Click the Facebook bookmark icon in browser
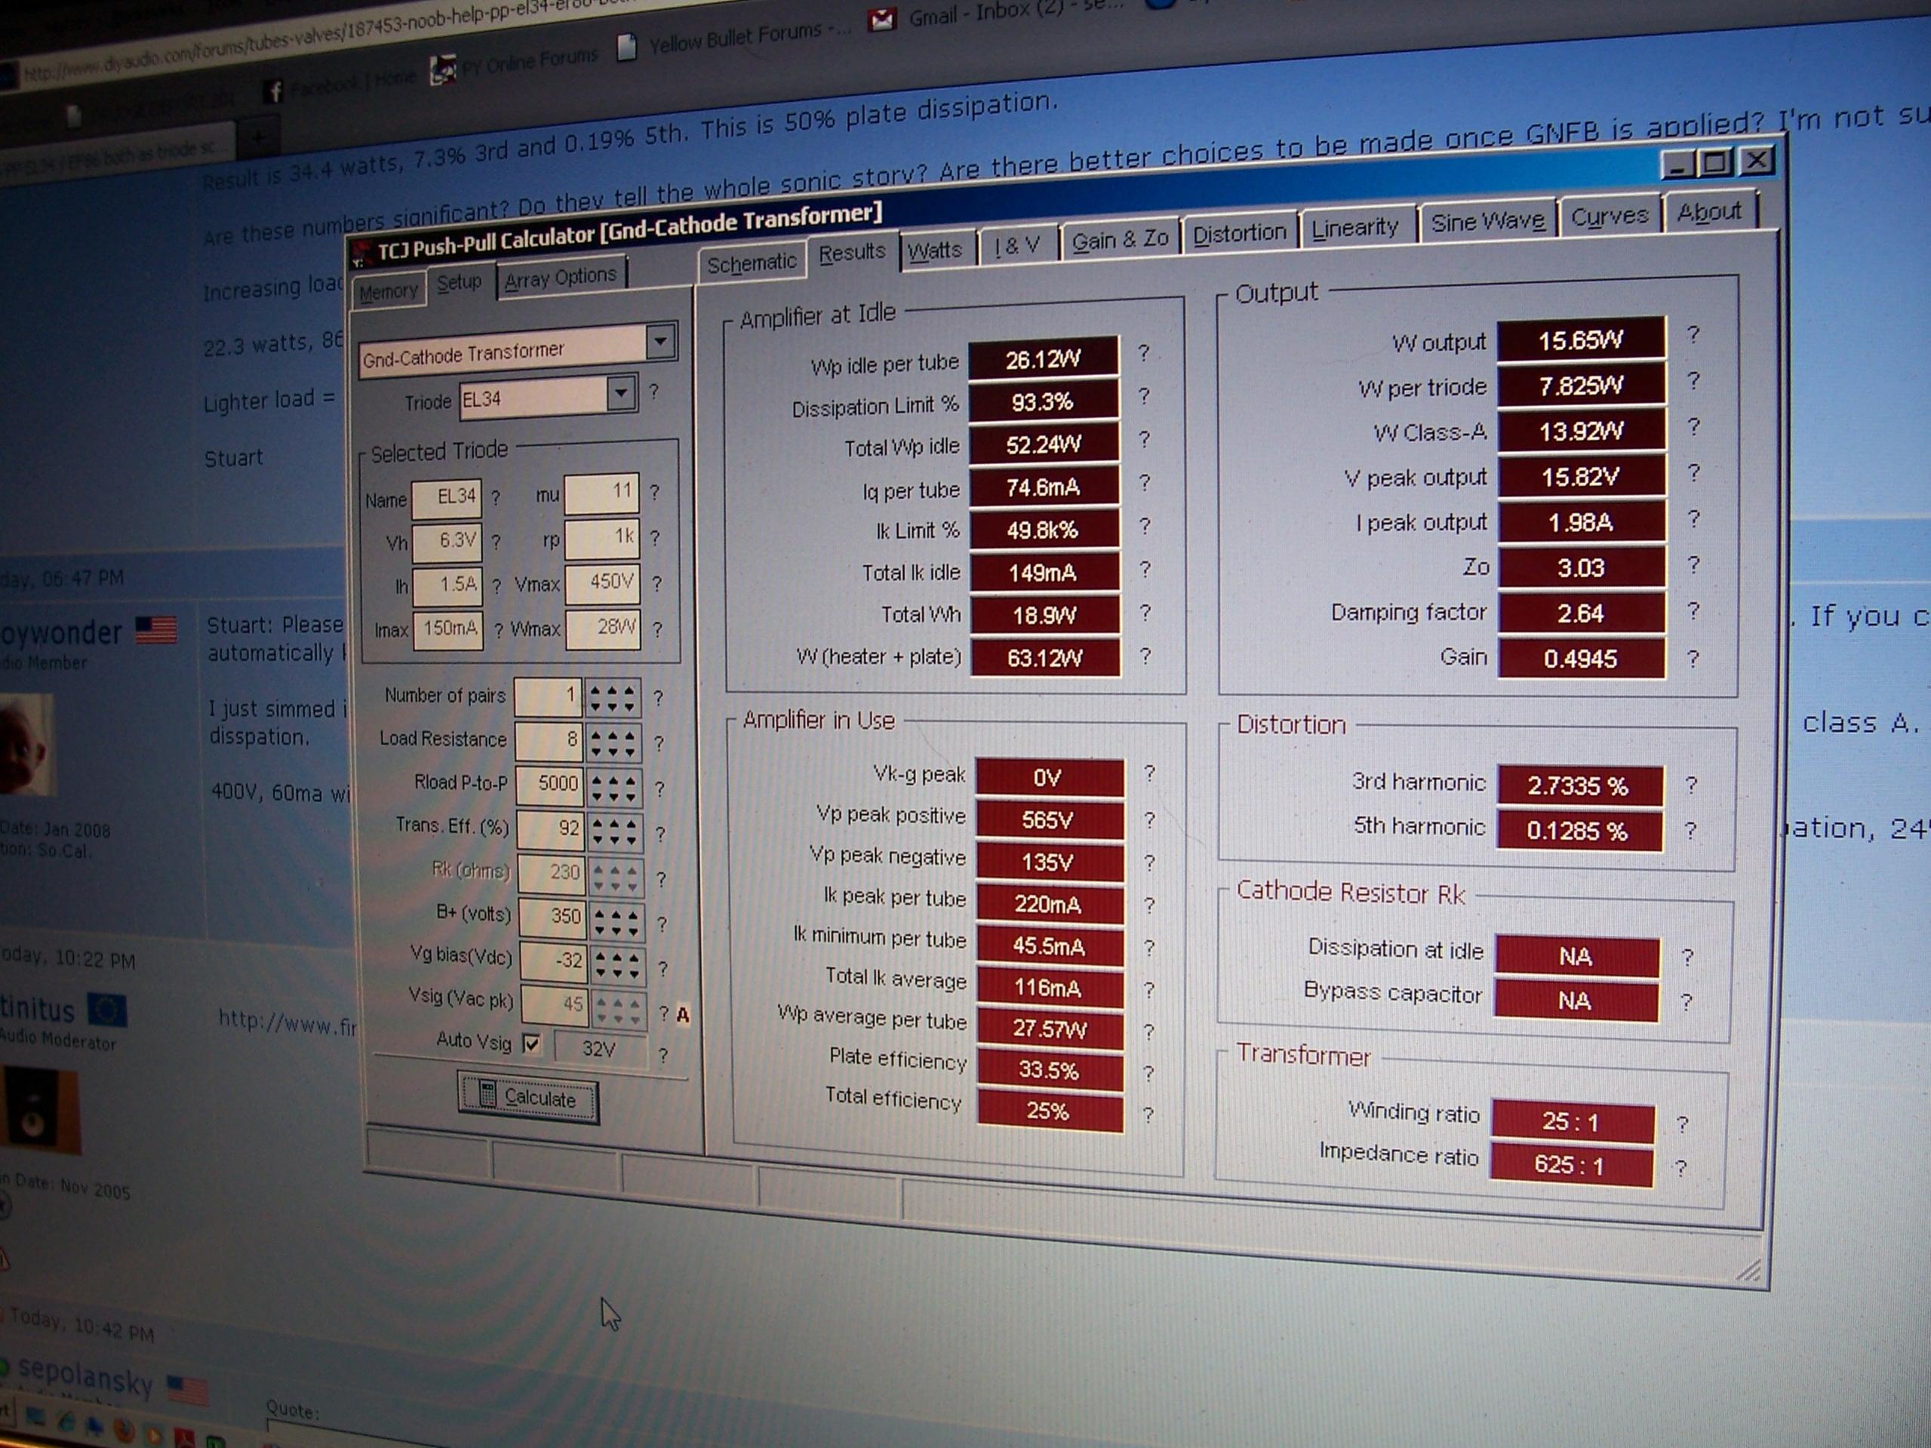The image size is (1931, 1448). (274, 90)
